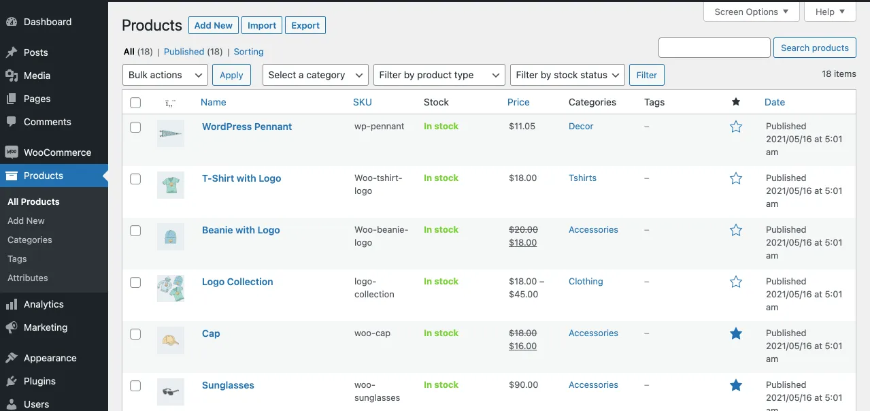
Task: Filter by the Tshirts category link
Action: (x=582, y=178)
